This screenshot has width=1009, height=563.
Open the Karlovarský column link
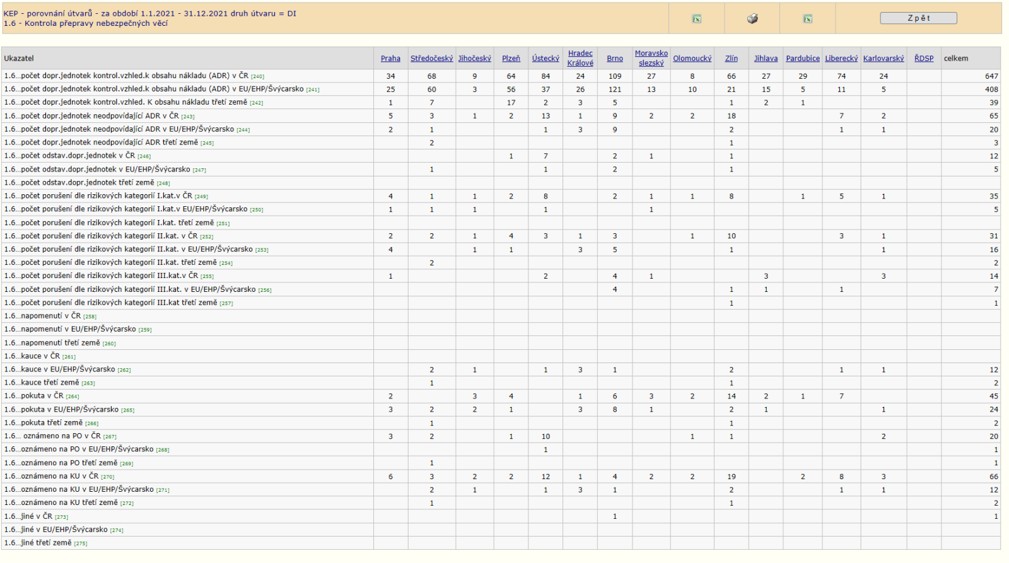(x=884, y=59)
